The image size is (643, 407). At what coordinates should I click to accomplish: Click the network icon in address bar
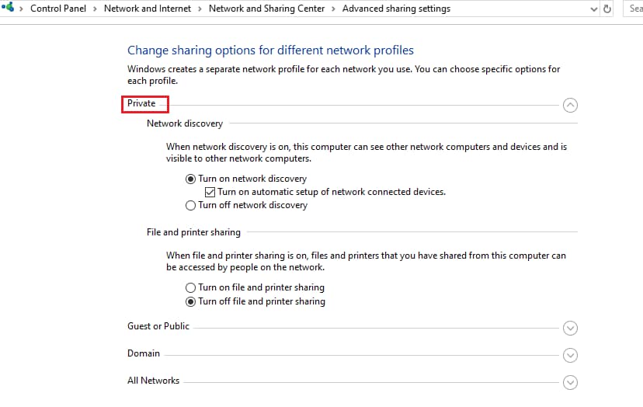pos(9,9)
